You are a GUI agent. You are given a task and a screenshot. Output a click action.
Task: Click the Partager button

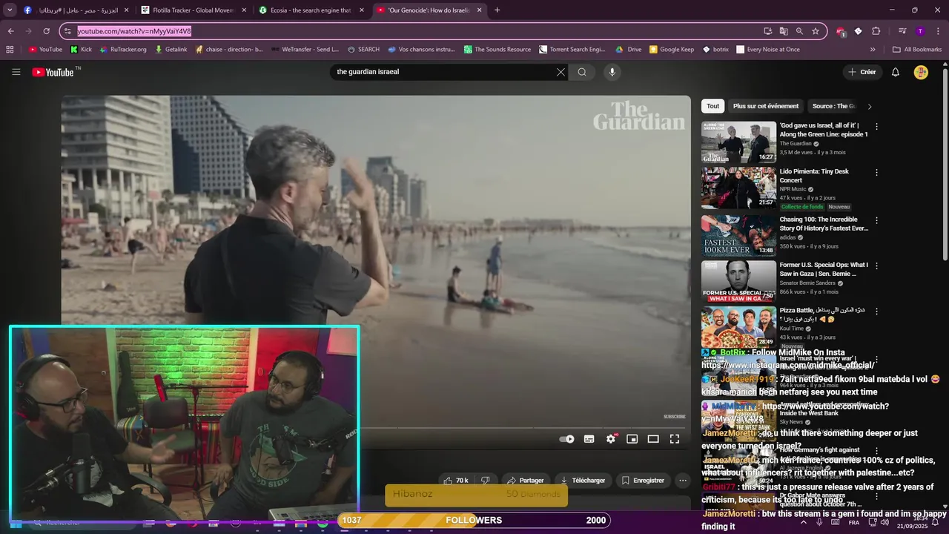click(525, 481)
